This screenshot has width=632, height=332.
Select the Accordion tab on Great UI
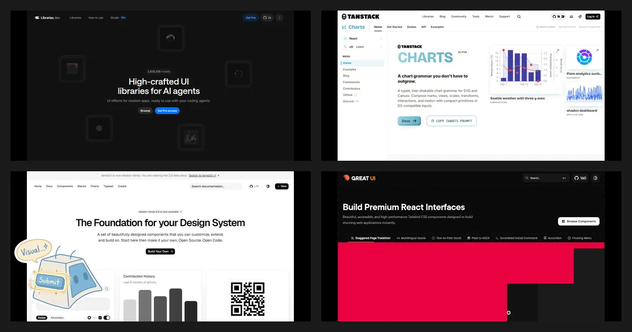pyautogui.click(x=552, y=238)
